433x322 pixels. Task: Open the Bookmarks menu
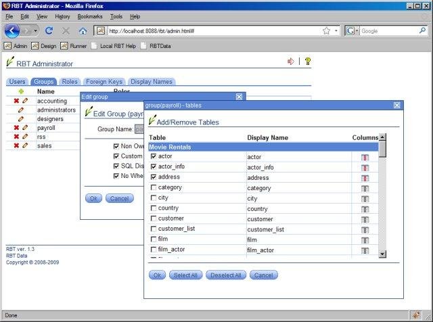point(90,16)
